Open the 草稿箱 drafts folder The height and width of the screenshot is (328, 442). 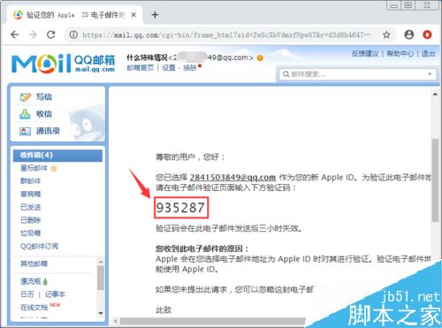pyautogui.click(x=30, y=194)
